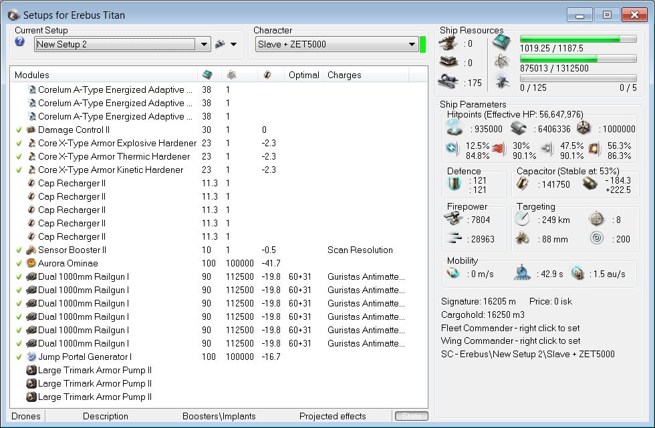Click the Jump Portal Generator I icon
This screenshot has height=428, width=655.
click(31, 357)
